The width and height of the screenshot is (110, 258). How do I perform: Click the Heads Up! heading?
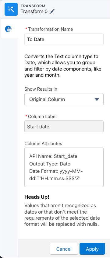click(37, 197)
